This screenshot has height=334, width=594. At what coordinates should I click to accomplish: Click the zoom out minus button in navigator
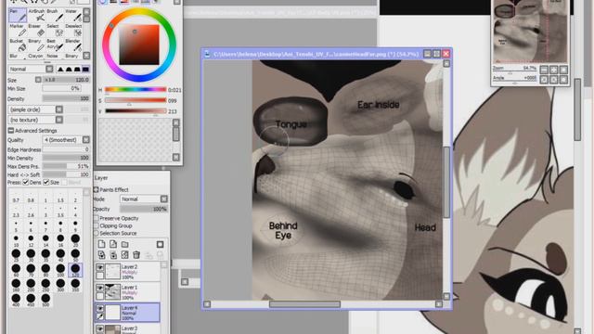pos(545,70)
